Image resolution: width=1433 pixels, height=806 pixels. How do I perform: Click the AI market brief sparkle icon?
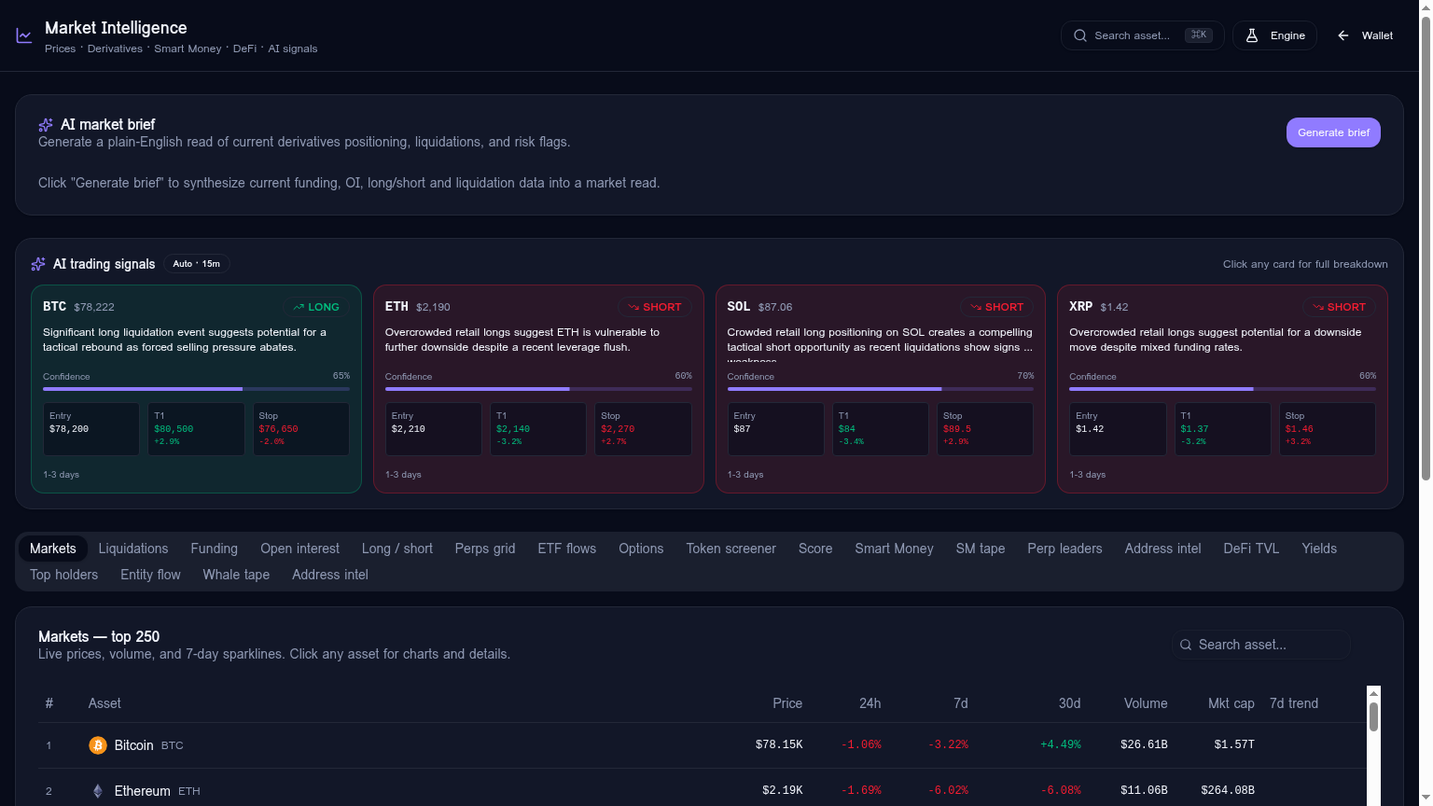46,125
